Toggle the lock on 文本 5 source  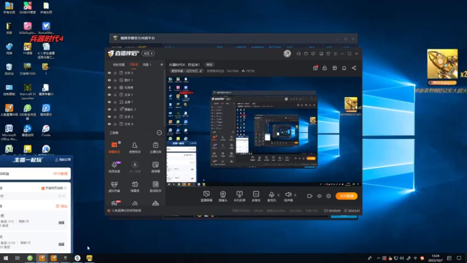[115, 72]
